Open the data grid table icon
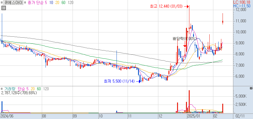This screenshot has width=253, height=119. [4, 8]
